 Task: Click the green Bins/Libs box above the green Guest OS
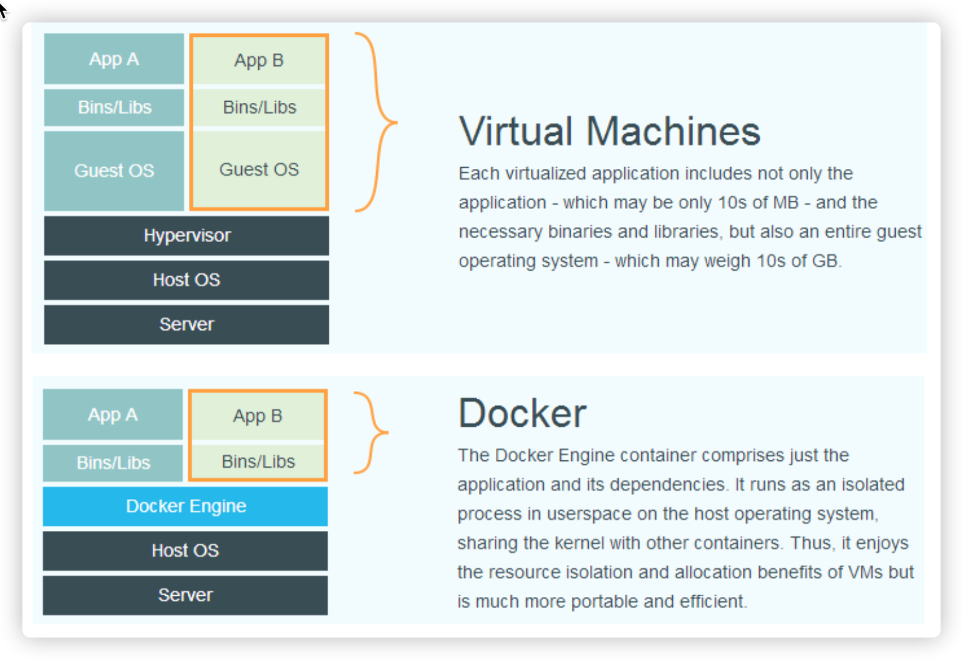click(x=259, y=107)
